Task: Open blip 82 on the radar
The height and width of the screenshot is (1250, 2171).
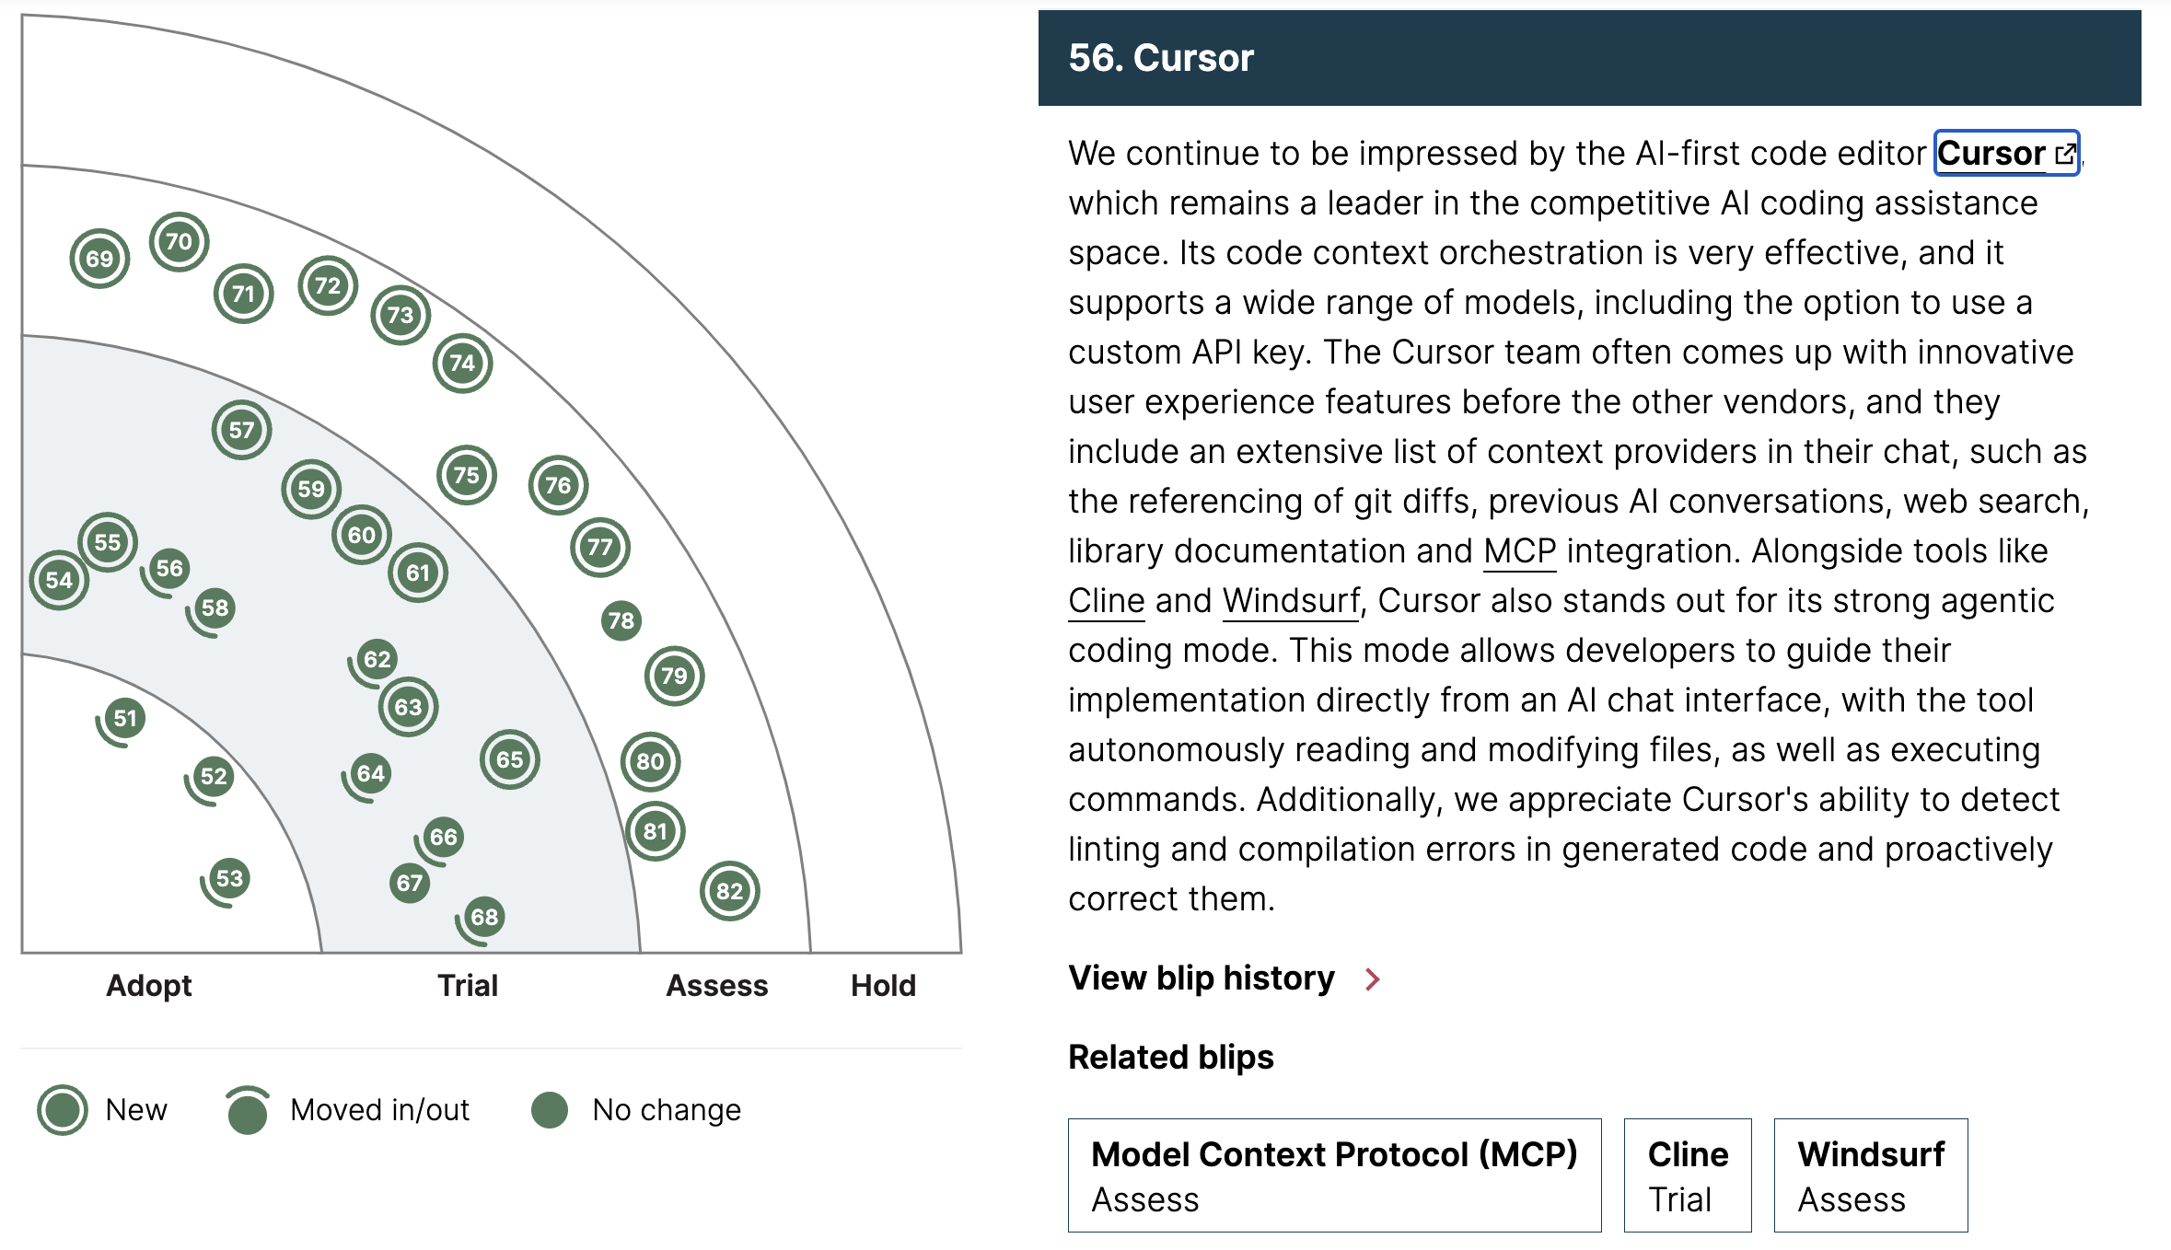Action: point(729,891)
